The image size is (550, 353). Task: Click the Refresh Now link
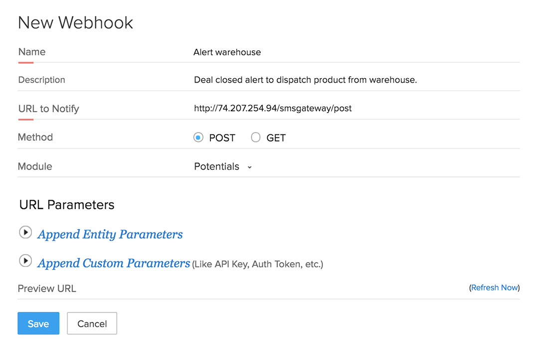coord(494,288)
